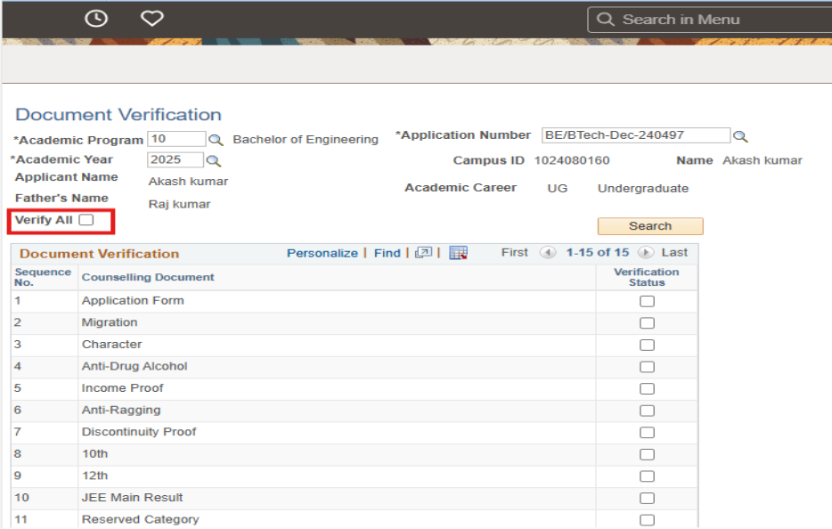Click the Search in Menu field

[711, 20]
